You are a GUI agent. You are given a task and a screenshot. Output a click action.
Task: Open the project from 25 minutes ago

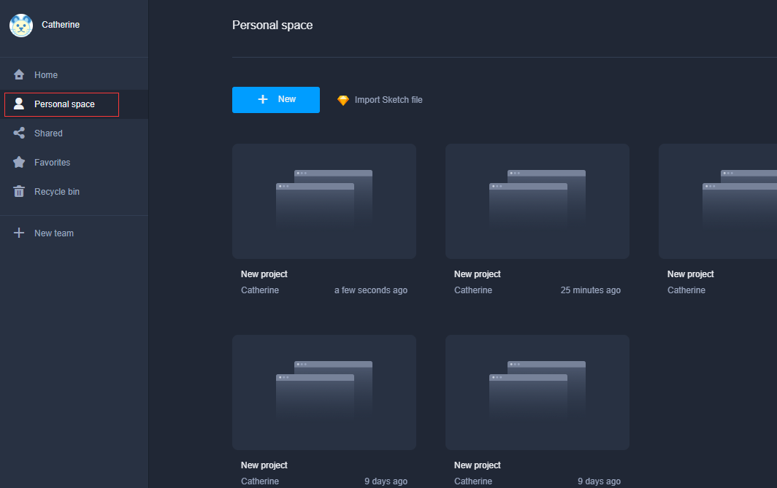pyautogui.click(x=537, y=201)
